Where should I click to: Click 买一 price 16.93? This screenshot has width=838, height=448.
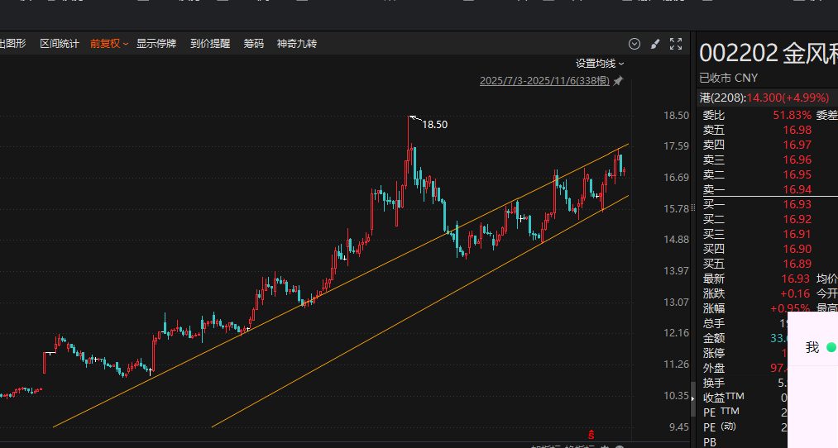point(797,204)
